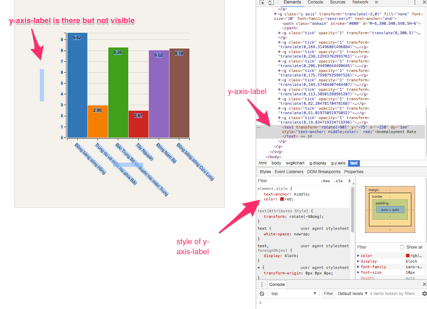Toggle the :hov element state button
The height and width of the screenshot is (309, 427).
325,181
